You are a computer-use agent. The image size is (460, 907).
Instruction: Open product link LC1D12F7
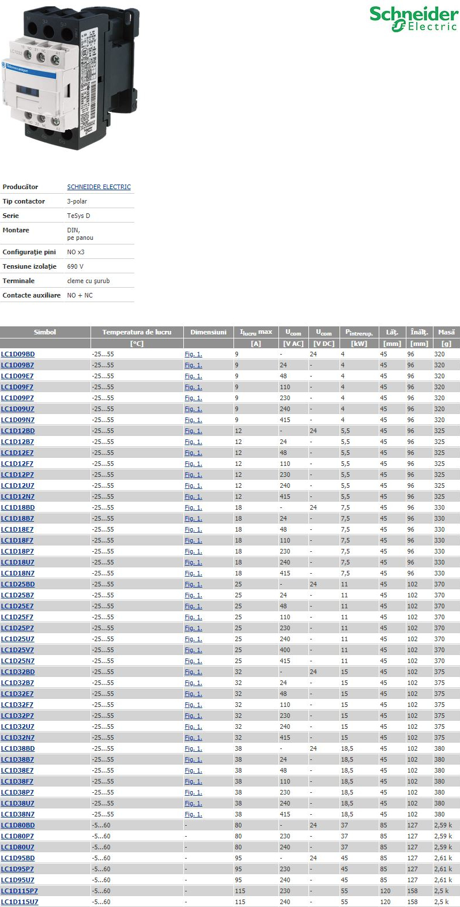coord(17,464)
